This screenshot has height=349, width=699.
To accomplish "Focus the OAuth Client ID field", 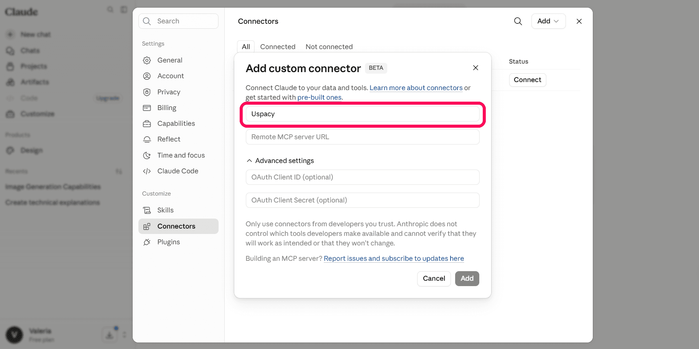I will click(362, 177).
